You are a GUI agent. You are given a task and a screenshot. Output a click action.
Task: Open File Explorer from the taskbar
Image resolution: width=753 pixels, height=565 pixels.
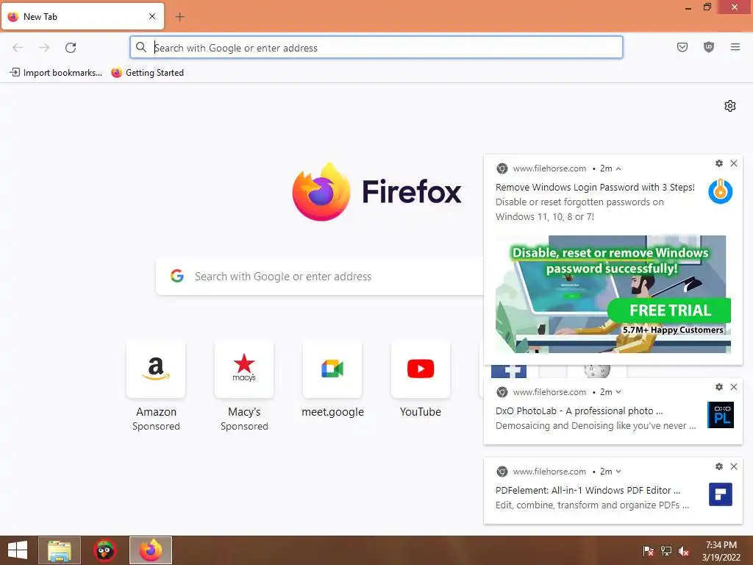[x=60, y=550]
